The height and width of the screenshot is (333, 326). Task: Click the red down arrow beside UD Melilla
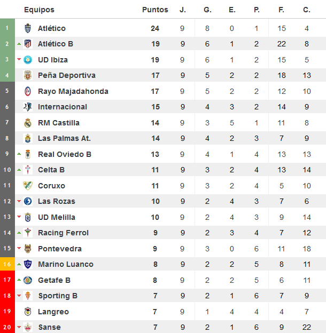(x=19, y=217)
